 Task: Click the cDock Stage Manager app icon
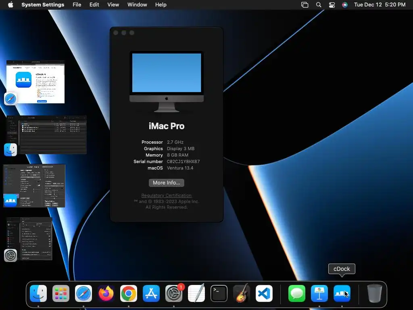pyautogui.click(x=10, y=201)
